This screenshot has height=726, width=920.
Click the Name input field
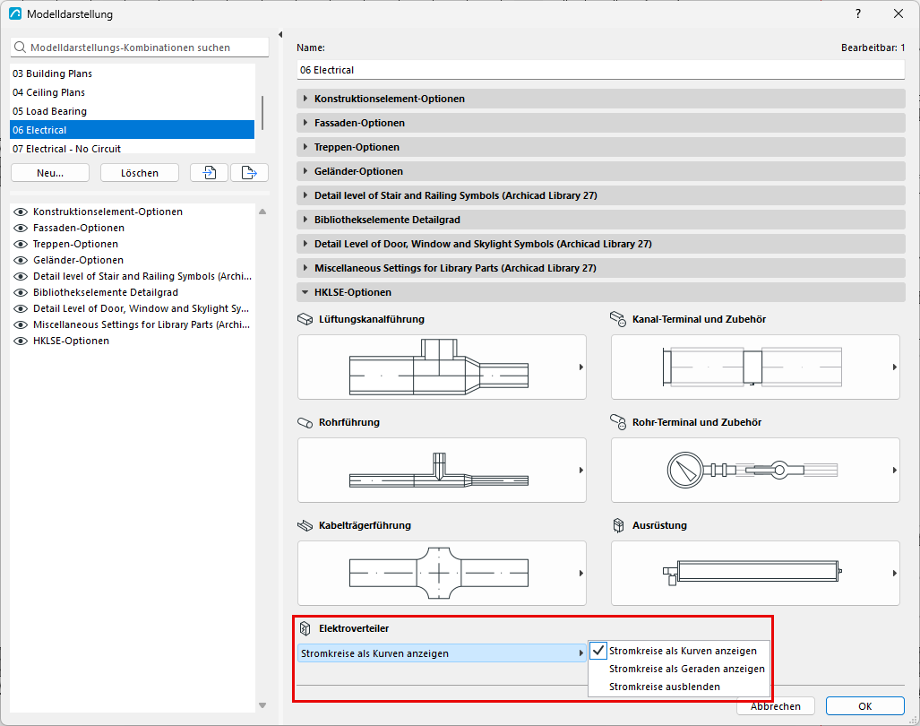(601, 70)
